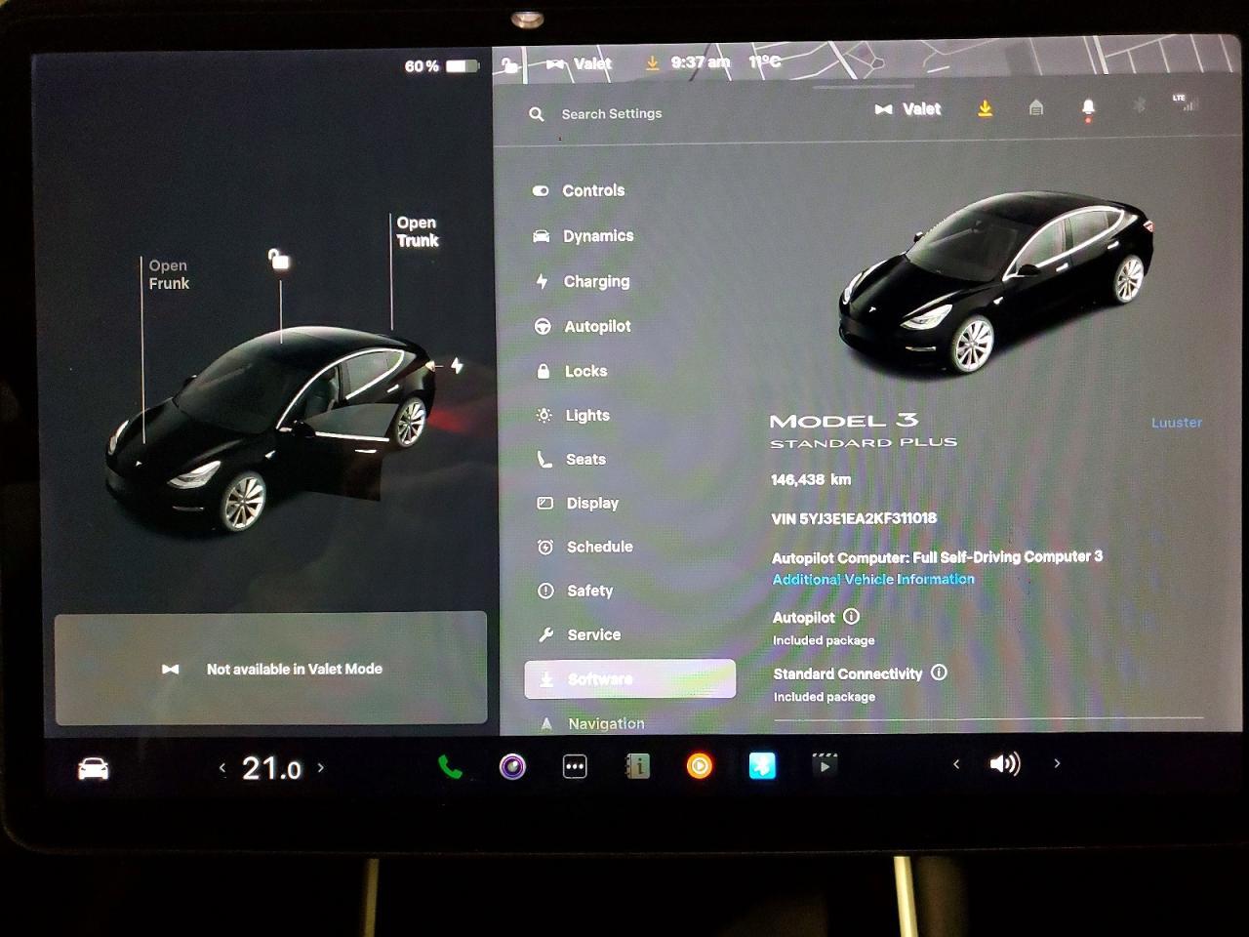The height and width of the screenshot is (937, 1249).
Task: Open Additional Vehicle Information link
Action: 873,579
